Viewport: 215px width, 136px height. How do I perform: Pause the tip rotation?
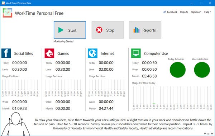209,134
